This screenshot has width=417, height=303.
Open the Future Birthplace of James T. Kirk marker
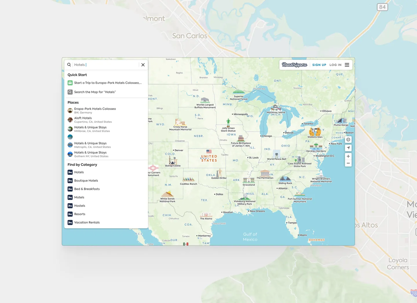pyautogui.click(x=241, y=142)
